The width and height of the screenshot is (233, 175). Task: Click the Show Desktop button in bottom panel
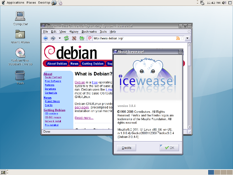click(3, 172)
